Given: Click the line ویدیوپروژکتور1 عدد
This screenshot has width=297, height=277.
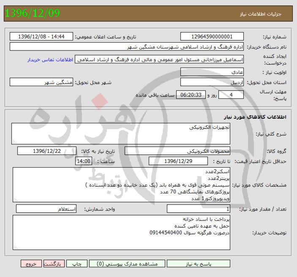Looking at the screenshot, I should [x=210, y=198].
